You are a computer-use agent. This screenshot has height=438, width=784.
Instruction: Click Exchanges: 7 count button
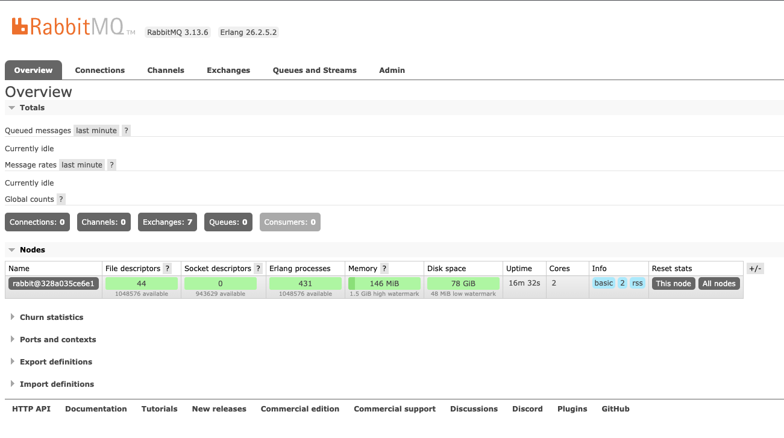[168, 222]
